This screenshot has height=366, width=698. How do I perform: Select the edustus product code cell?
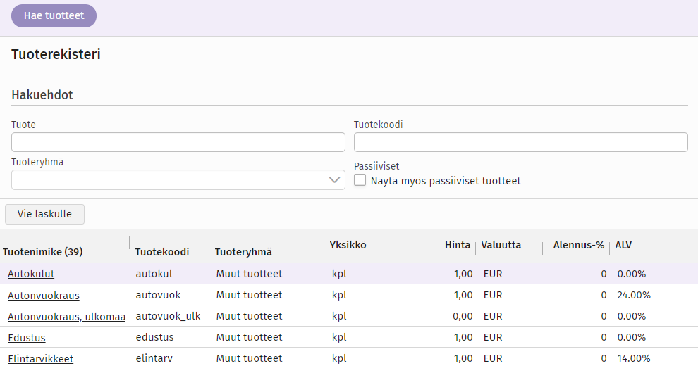[x=155, y=337]
